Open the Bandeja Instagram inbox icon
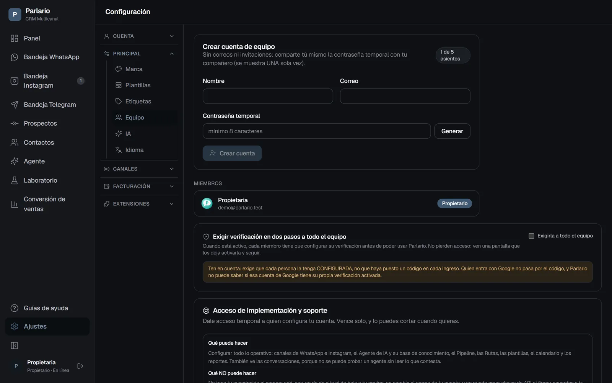 click(14, 81)
